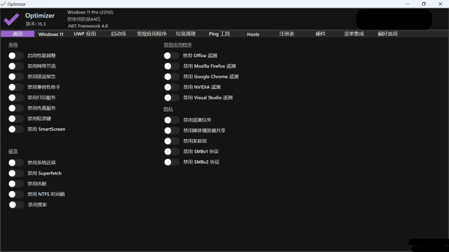
Task: Open the 垃圾清理 tab
Action: (186, 34)
